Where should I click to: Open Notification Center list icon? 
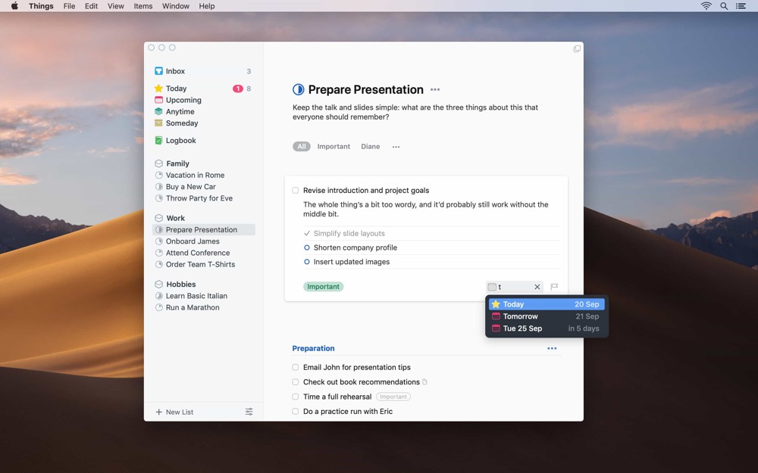(741, 6)
